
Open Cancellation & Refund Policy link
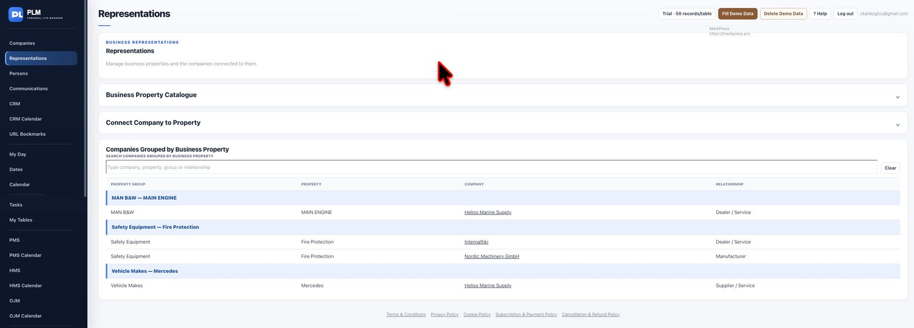(x=591, y=314)
